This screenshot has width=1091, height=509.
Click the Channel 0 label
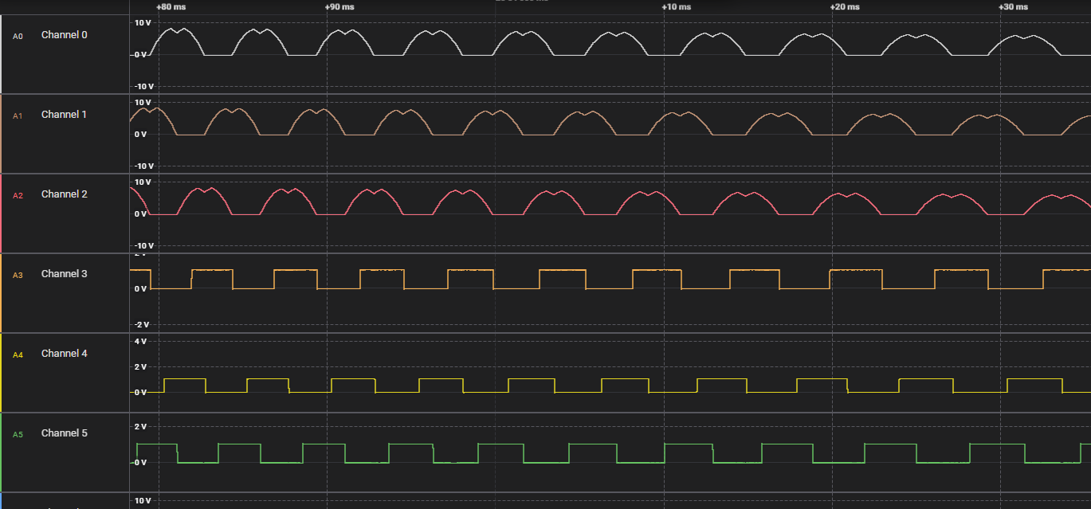(x=65, y=35)
